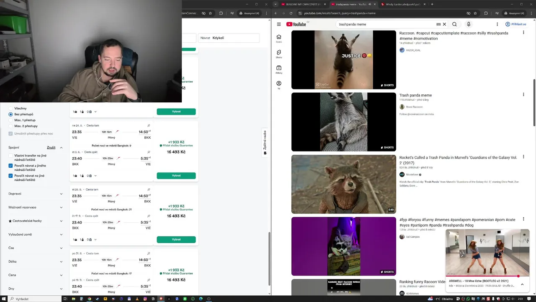Pin the 26. 8. outbound flight segment
This screenshot has width=536, height=302.
click(149, 190)
